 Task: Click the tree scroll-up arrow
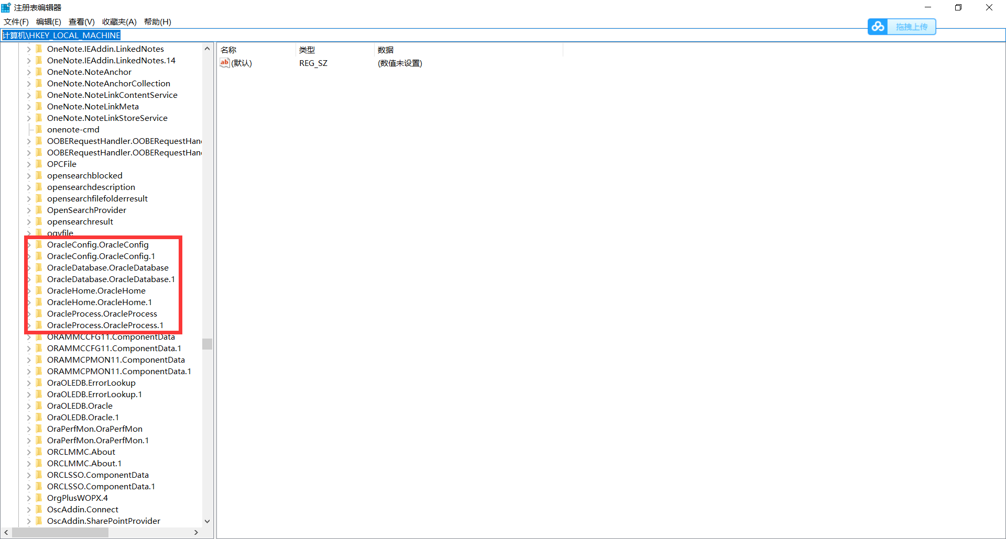coord(207,49)
